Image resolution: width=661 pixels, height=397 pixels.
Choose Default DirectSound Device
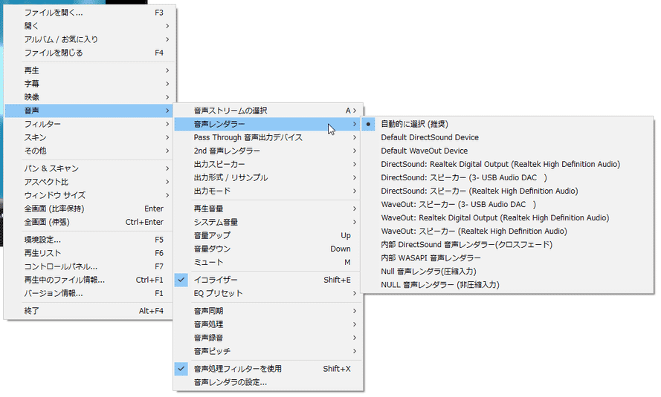pyautogui.click(x=429, y=137)
